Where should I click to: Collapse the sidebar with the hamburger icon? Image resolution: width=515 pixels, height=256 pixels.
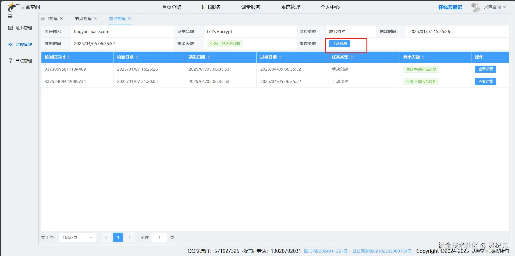(x=10, y=17)
